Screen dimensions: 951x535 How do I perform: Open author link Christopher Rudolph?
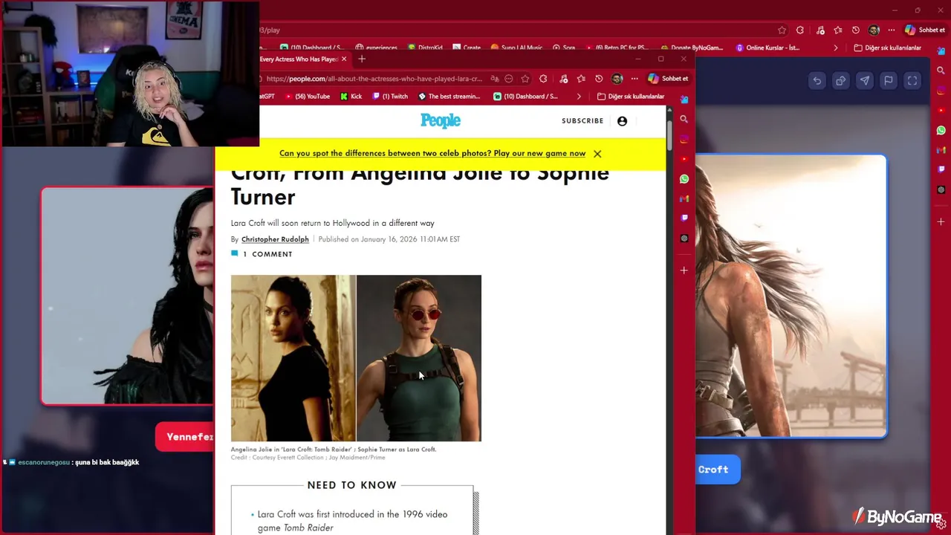tap(275, 239)
